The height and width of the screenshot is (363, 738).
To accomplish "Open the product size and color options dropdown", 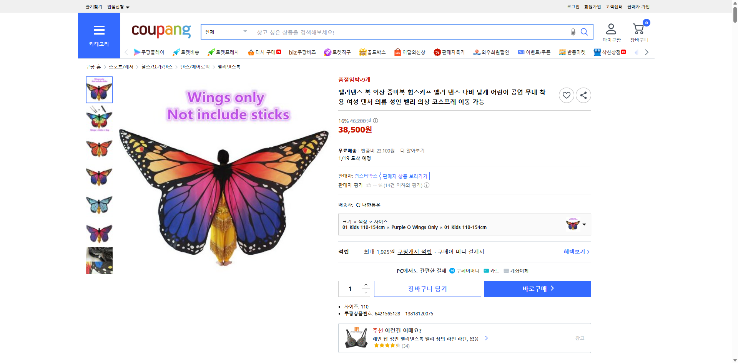I will [x=583, y=224].
